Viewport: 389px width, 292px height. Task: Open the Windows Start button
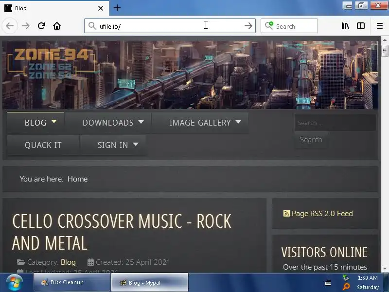click(15, 283)
